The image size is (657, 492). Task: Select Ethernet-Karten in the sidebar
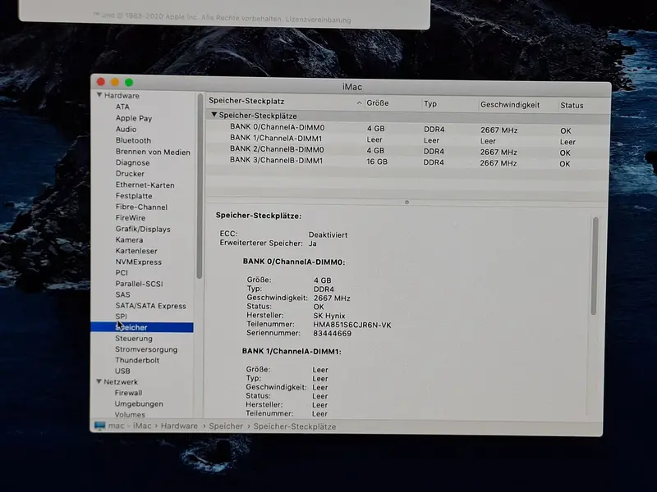145,185
